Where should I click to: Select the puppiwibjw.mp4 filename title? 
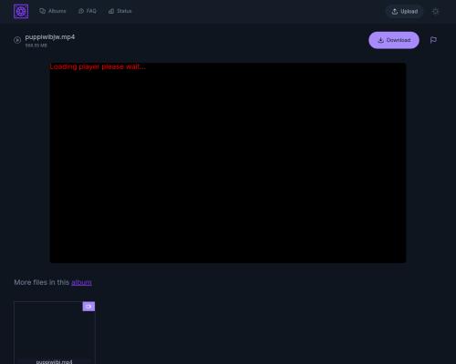[x=50, y=37]
